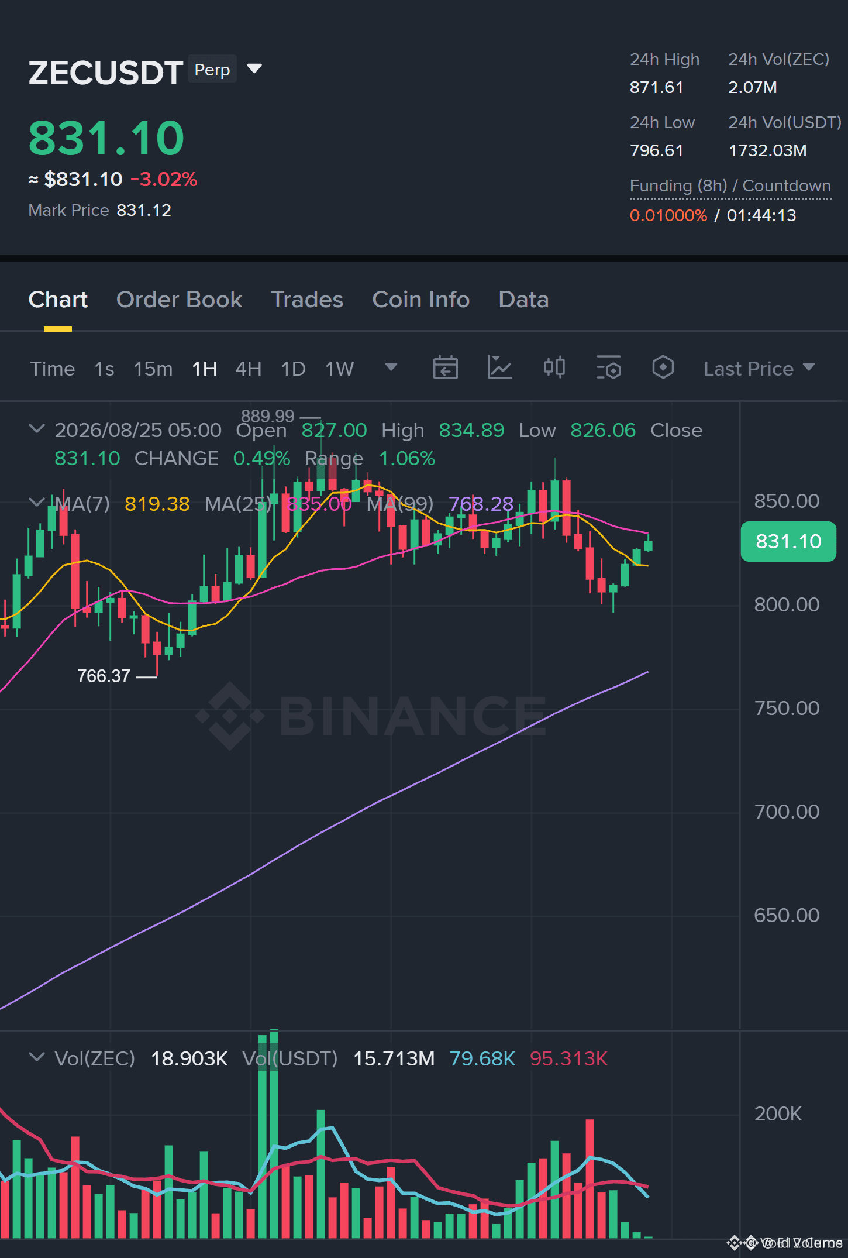The height and width of the screenshot is (1258, 848).
Task: Click the 24h Low value 796.61
Action: point(656,150)
